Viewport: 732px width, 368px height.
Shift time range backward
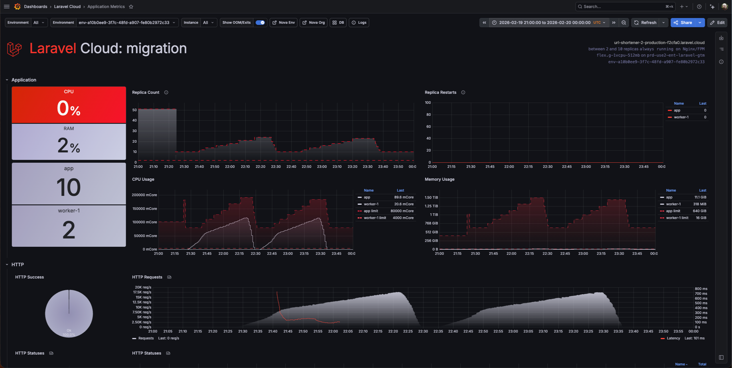pyautogui.click(x=484, y=23)
